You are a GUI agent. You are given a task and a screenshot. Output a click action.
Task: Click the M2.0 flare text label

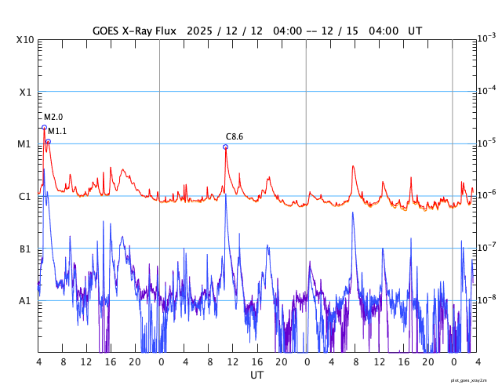[53, 118]
